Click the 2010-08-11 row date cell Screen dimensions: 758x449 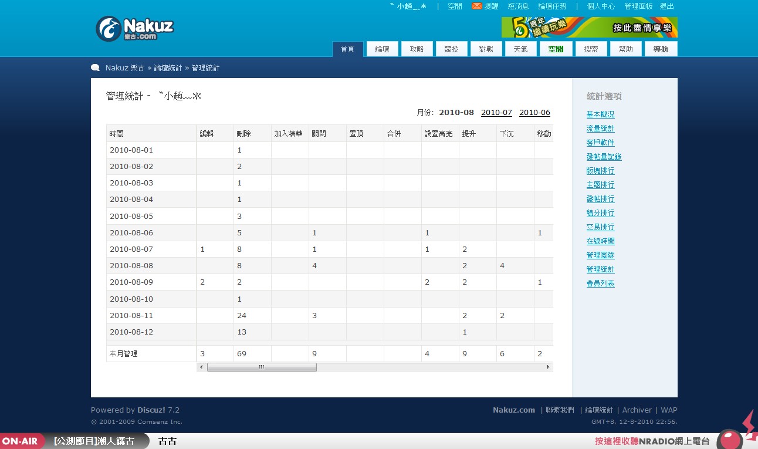[x=151, y=315]
